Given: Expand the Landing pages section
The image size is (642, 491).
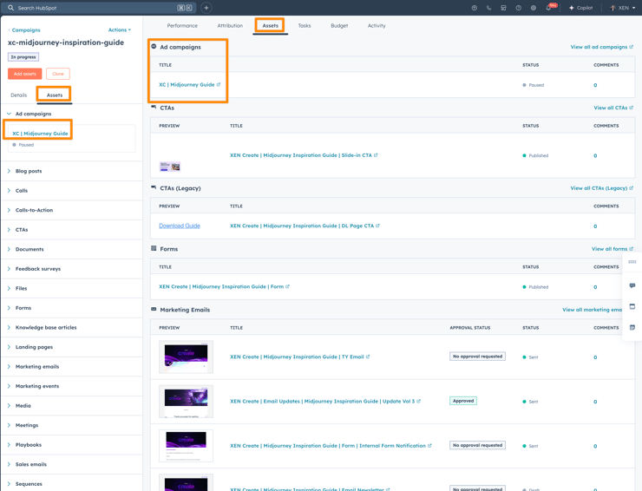Looking at the screenshot, I should (35, 347).
